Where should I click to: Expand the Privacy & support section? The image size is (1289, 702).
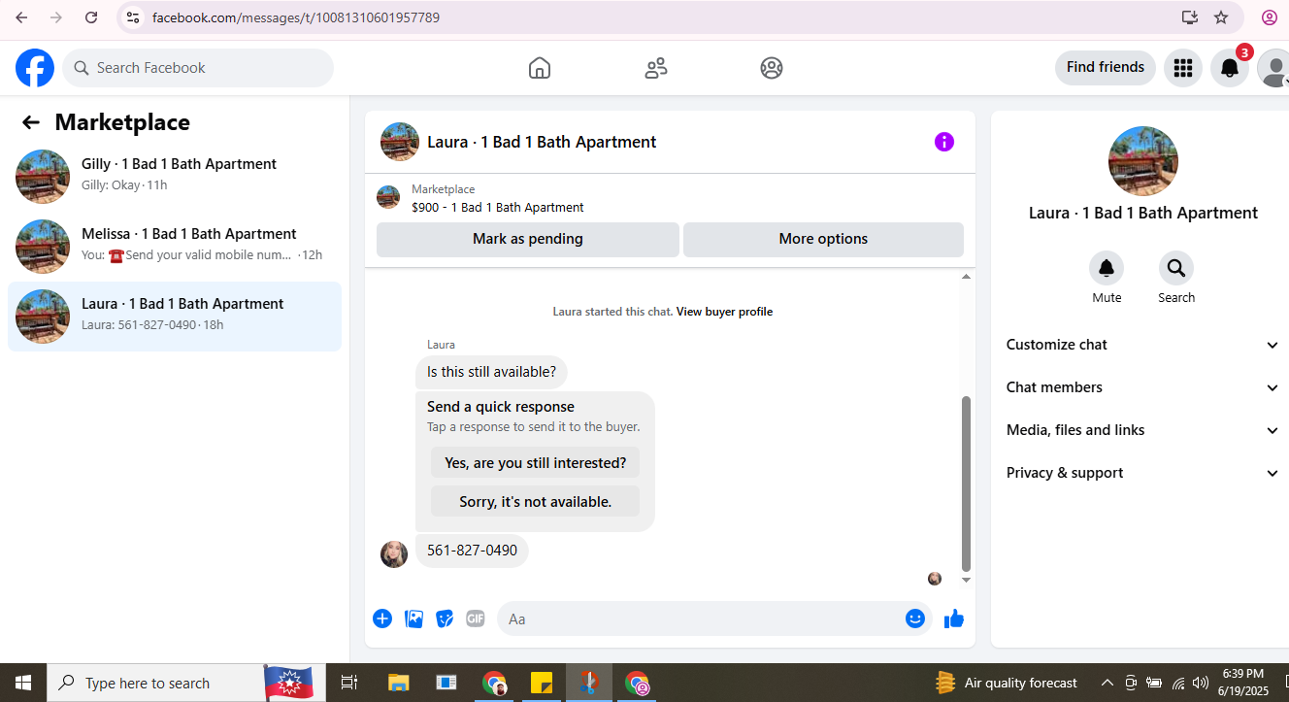click(x=1143, y=473)
